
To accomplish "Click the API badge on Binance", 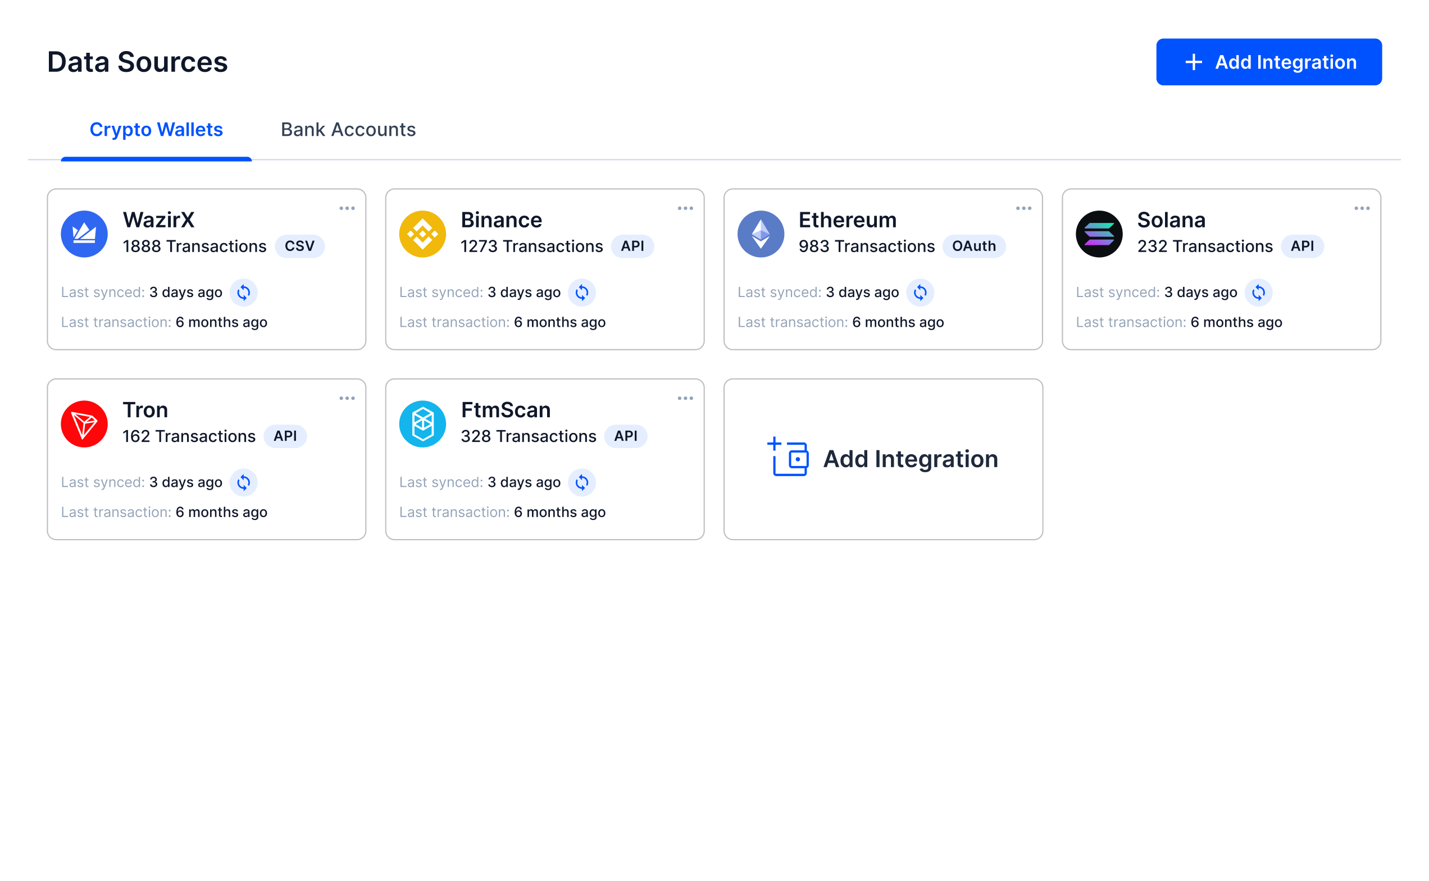I will point(632,246).
